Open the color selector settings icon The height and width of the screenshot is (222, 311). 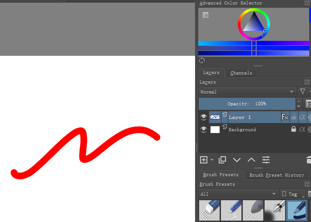(206, 15)
